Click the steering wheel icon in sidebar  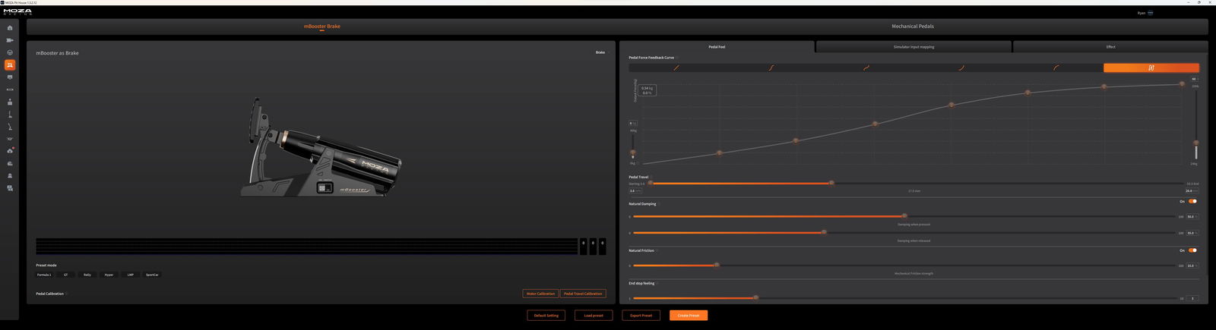pos(10,52)
